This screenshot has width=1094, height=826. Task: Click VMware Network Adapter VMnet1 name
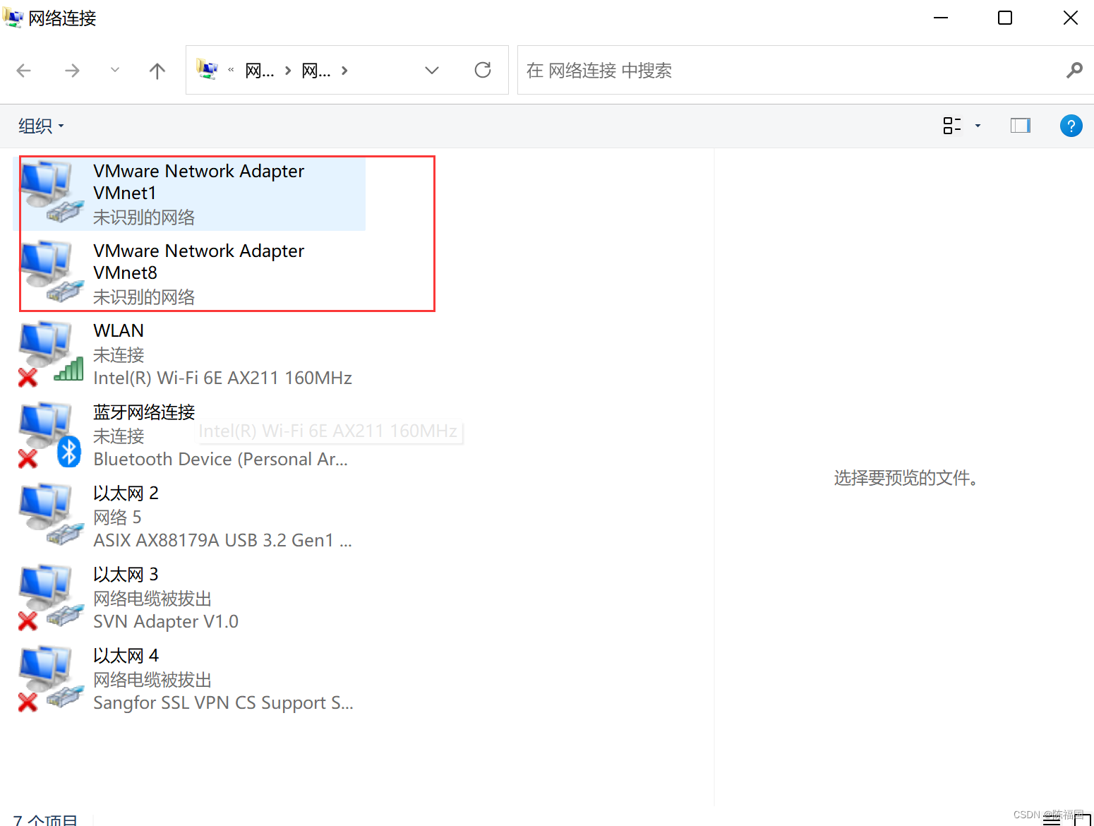198,182
